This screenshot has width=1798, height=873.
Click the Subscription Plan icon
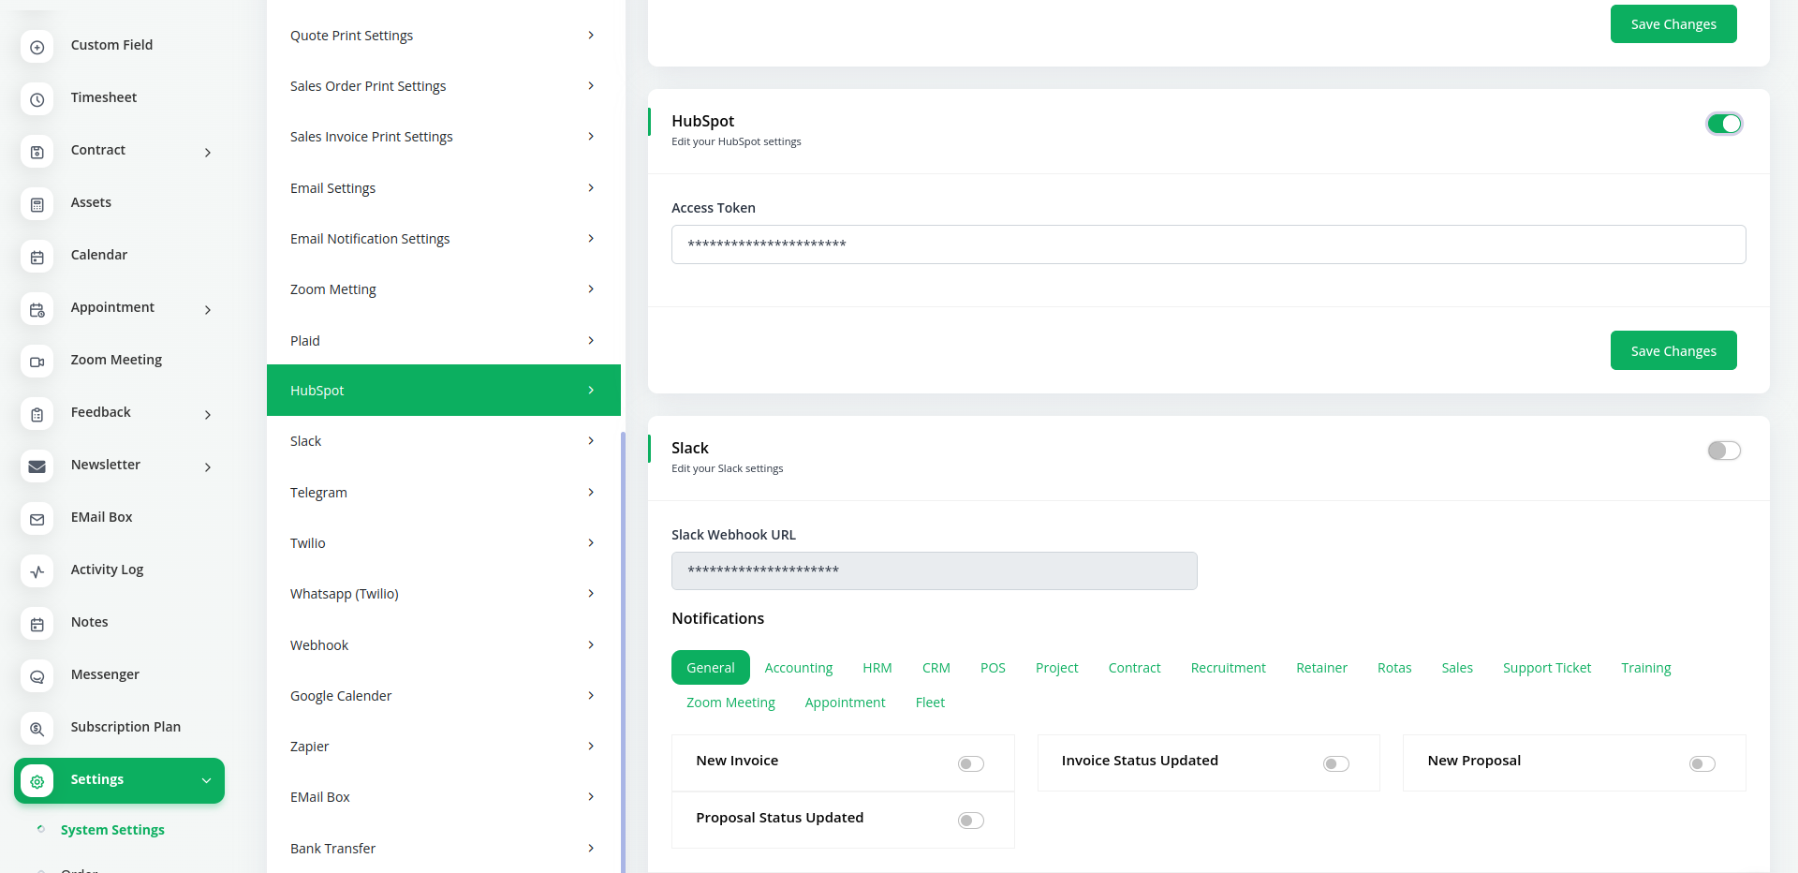pos(37,729)
